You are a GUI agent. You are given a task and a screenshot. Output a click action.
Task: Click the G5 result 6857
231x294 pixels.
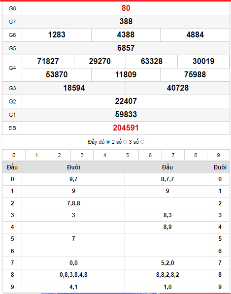pos(126,48)
